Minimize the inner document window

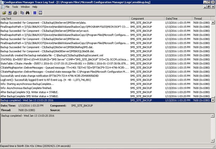coord(205,7)
